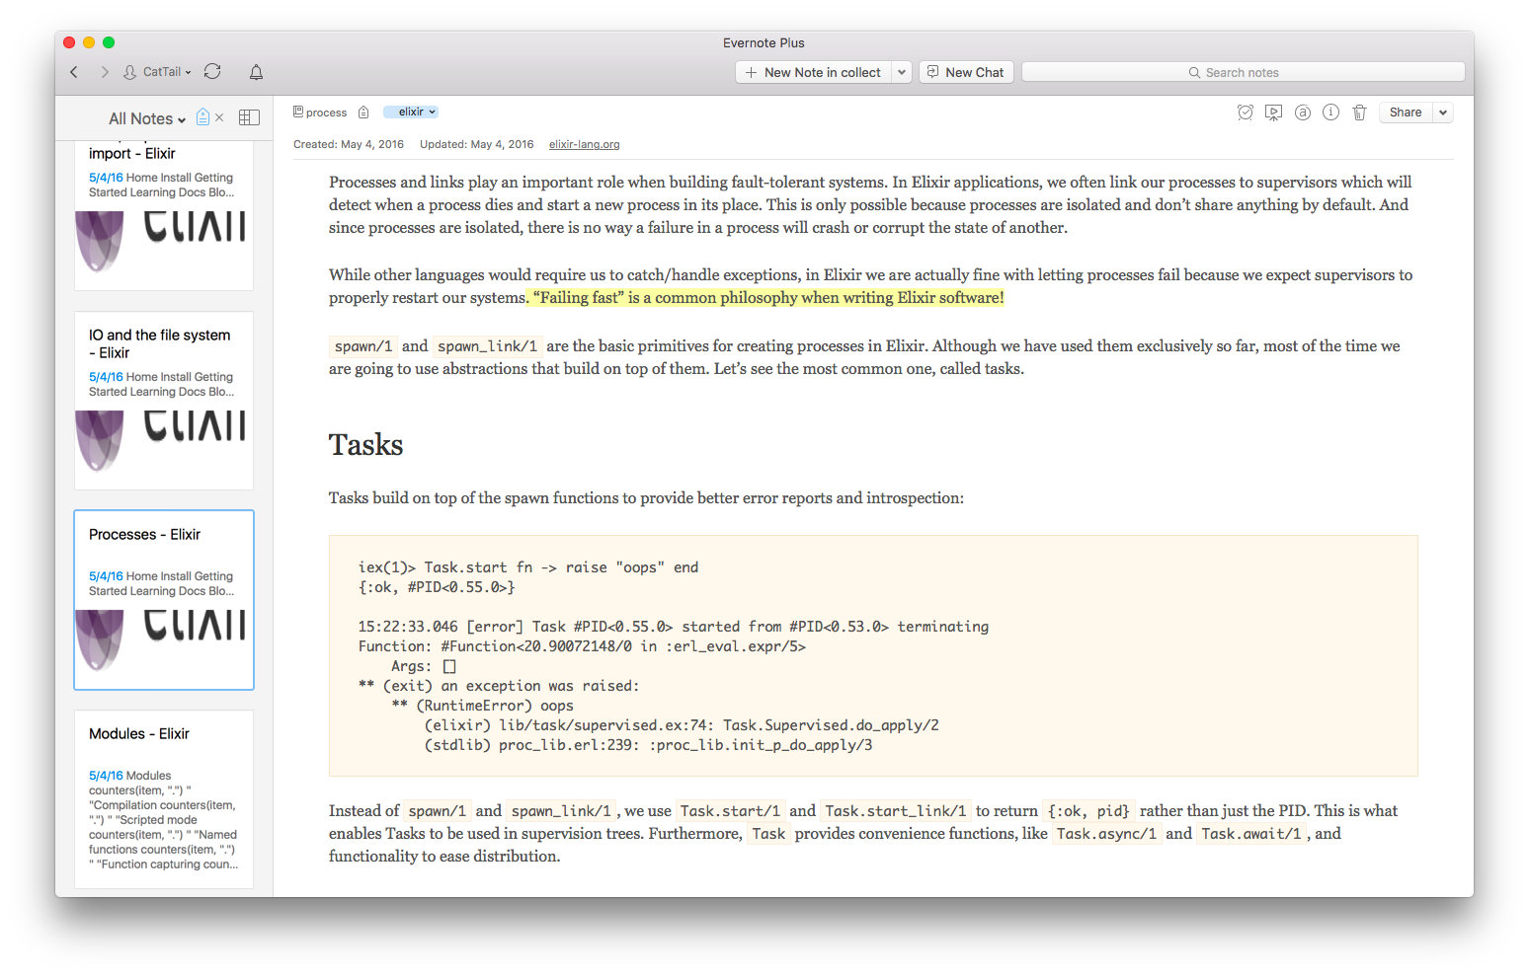
Task: Click the 'Task.await/1' inline code
Action: click(1251, 834)
